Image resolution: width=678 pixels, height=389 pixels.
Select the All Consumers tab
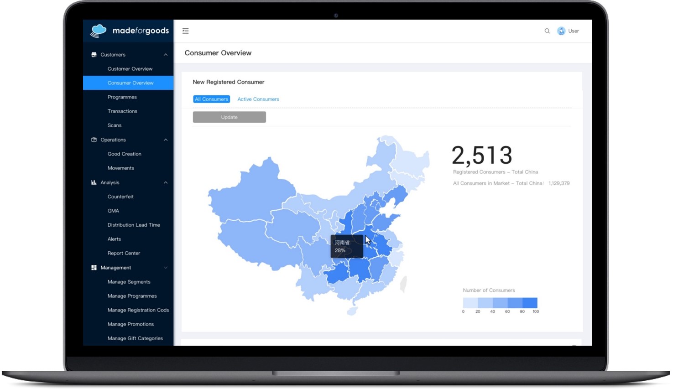pos(211,99)
